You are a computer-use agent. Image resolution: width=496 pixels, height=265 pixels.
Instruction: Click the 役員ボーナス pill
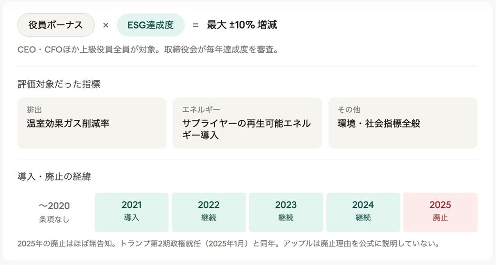[56, 25]
